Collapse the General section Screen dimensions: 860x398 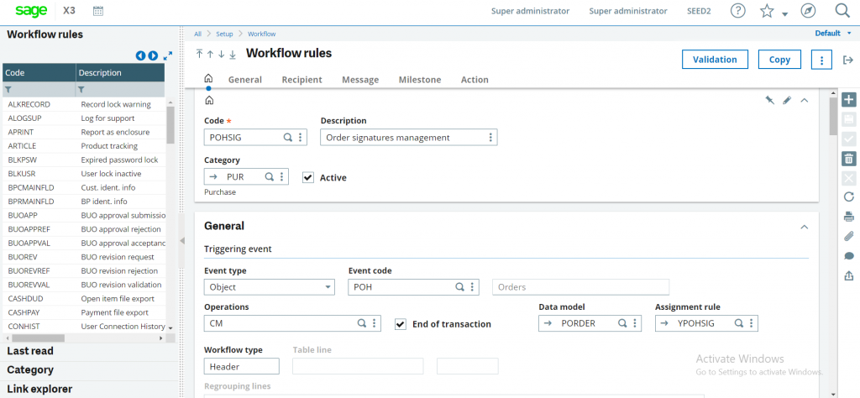click(805, 227)
